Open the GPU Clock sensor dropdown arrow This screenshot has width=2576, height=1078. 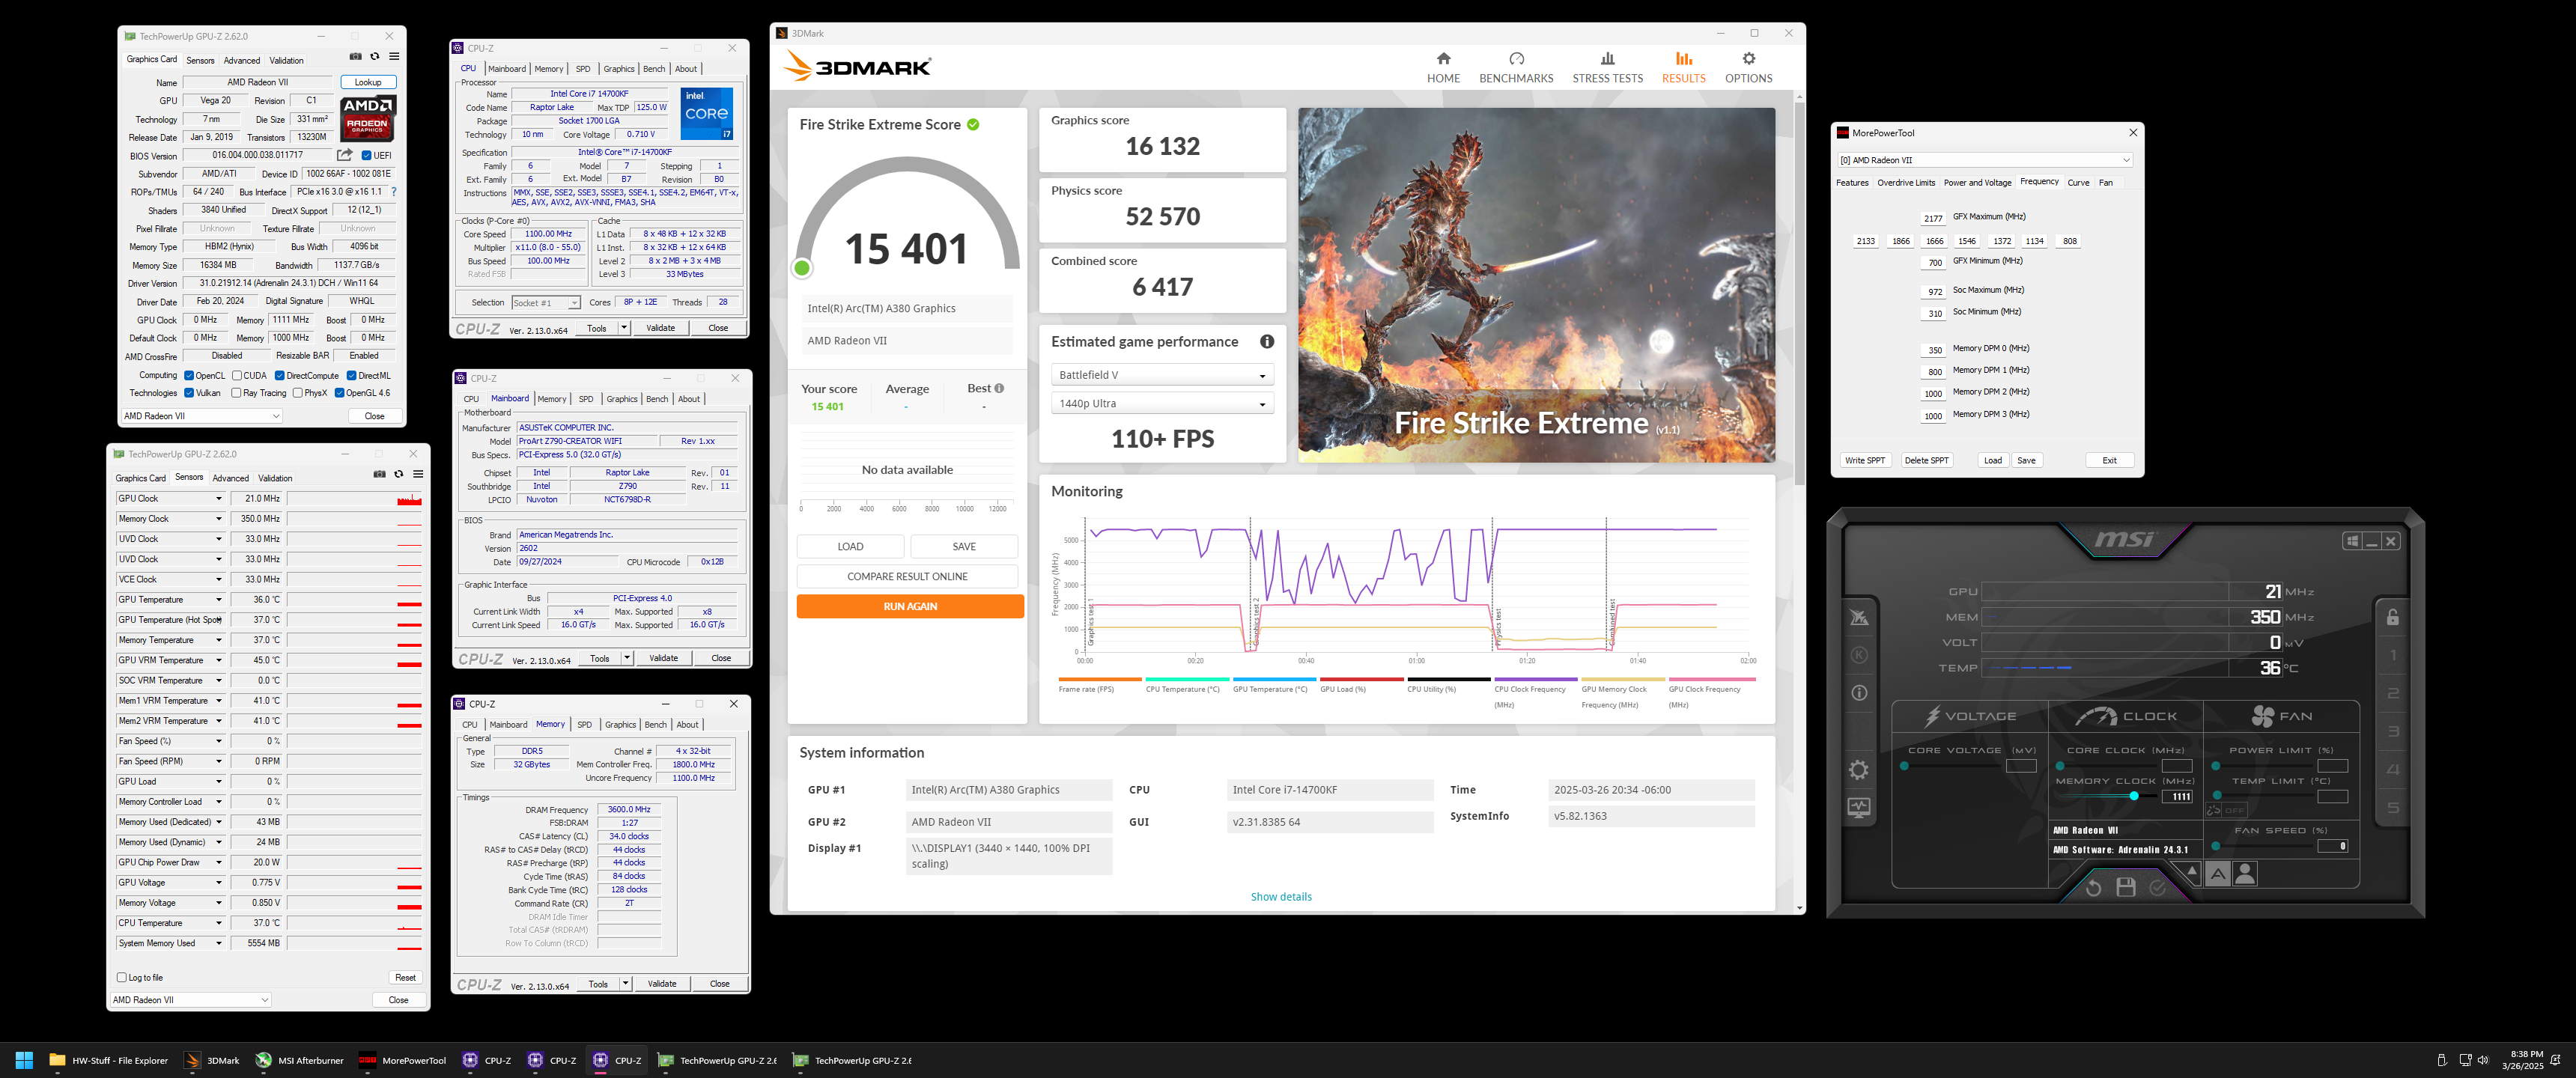pos(219,498)
